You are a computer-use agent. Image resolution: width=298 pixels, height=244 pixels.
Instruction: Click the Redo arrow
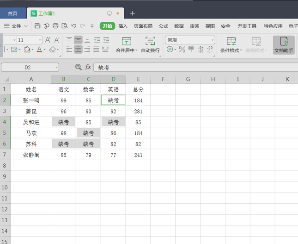coord(82,26)
